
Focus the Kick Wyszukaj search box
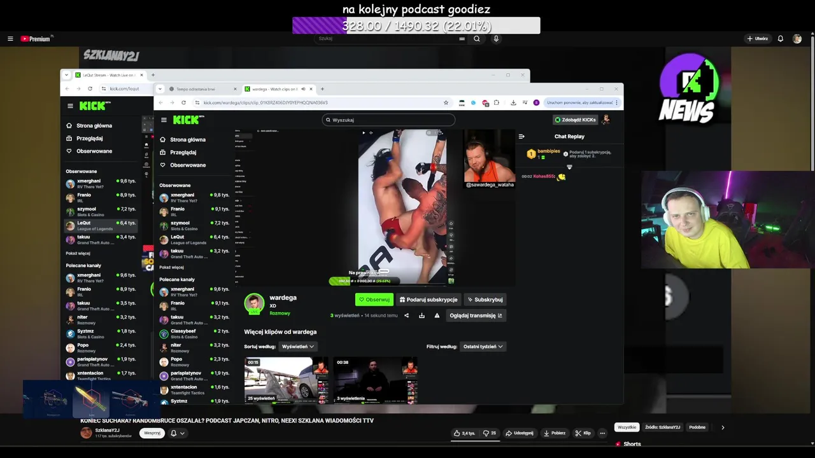pyautogui.click(x=388, y=120)
